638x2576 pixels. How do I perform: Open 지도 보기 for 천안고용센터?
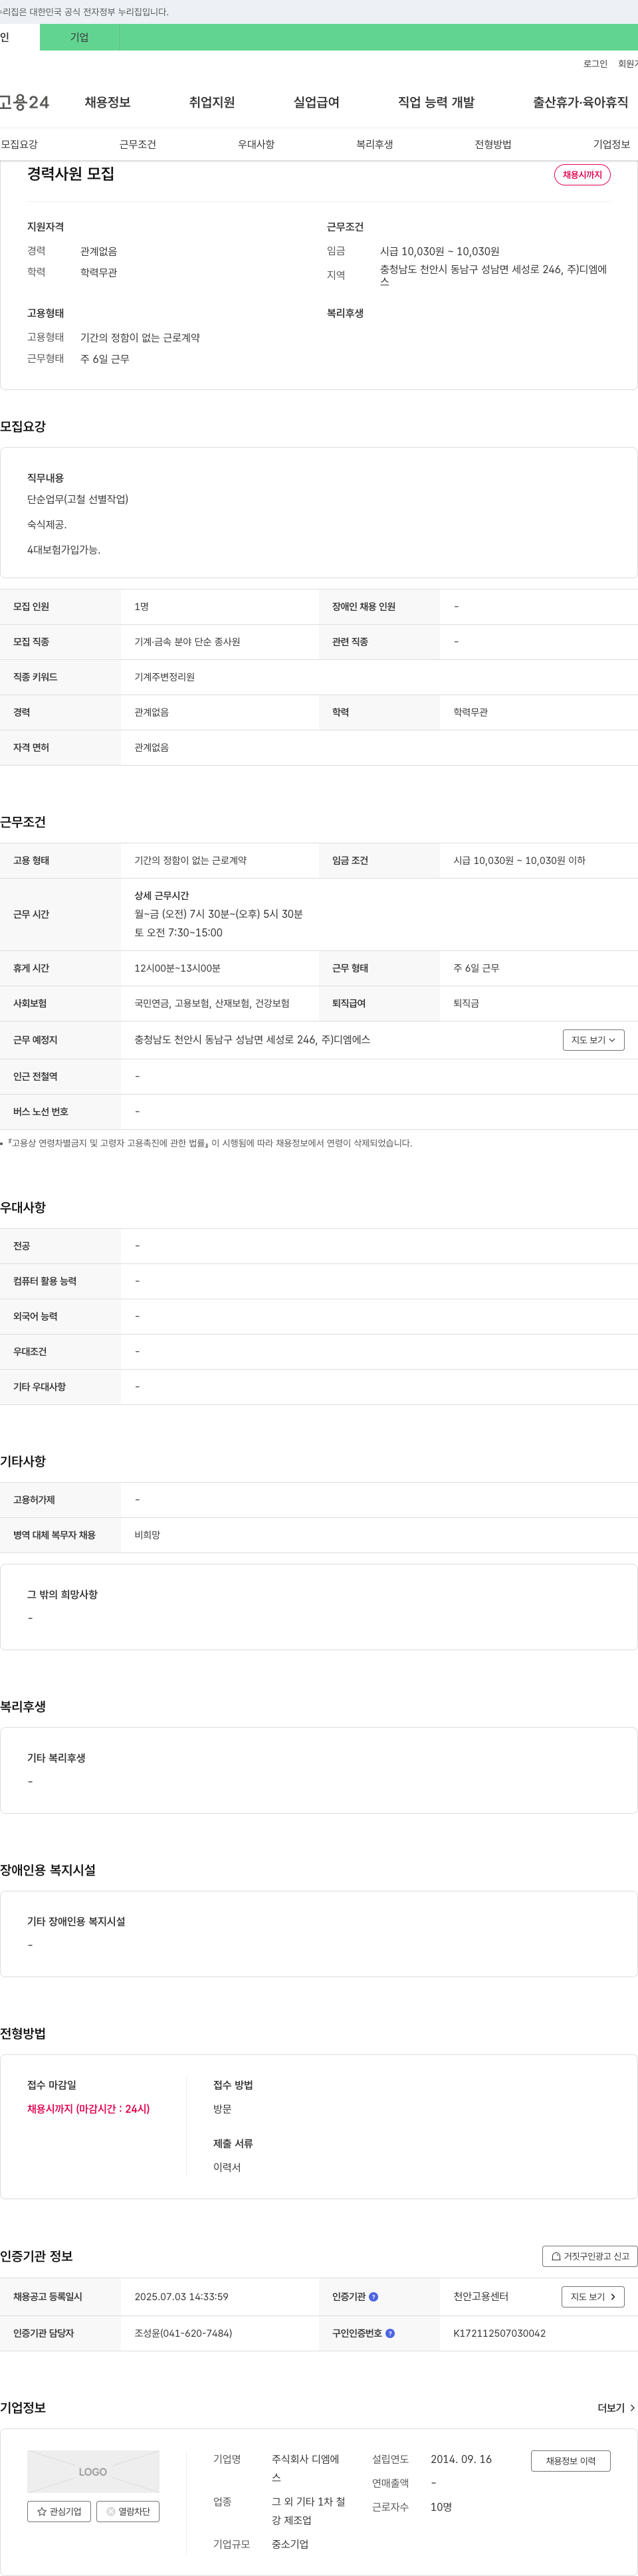coord(593,2297)
